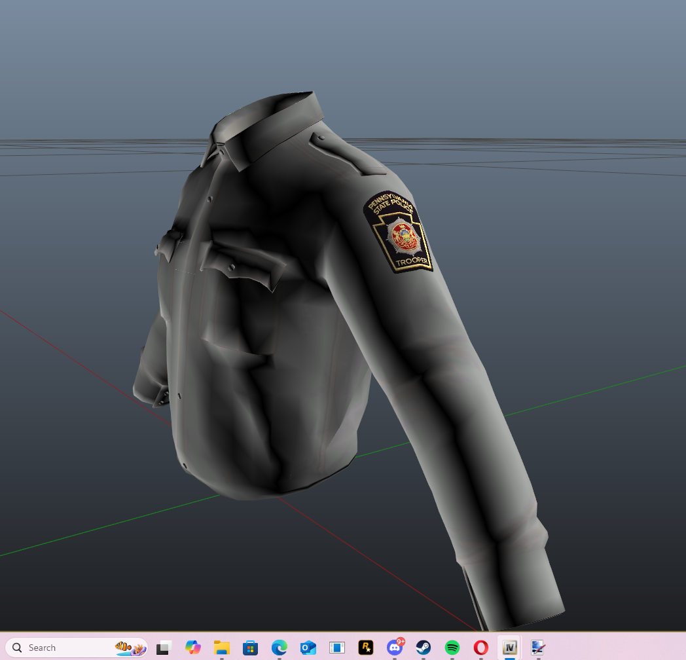This screenshot has height=660, width=686.
Task: Open Spotify from the taskbar
Action: [452, 648]
